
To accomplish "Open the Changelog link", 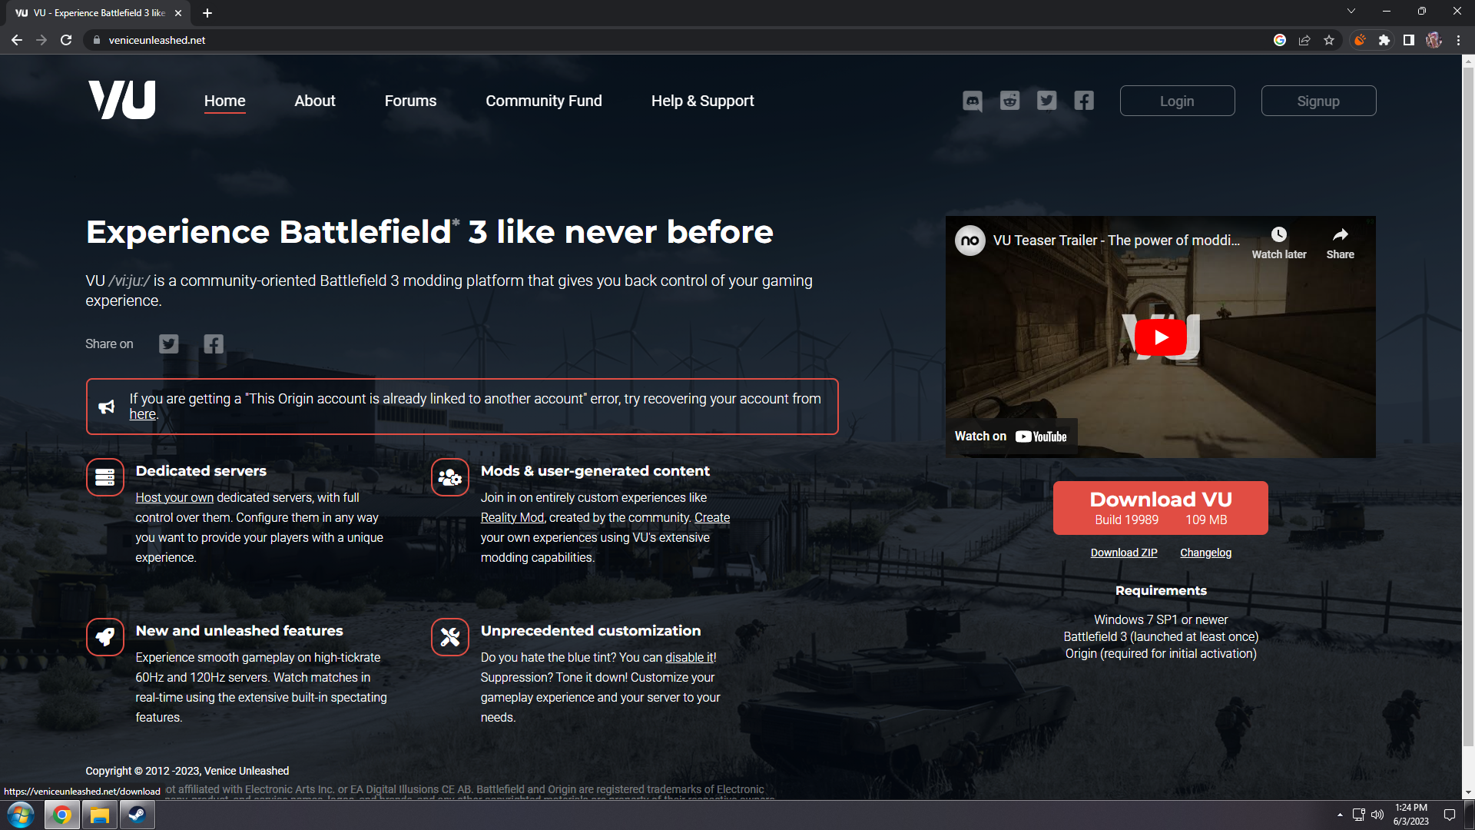I will tap(1205, 553).
